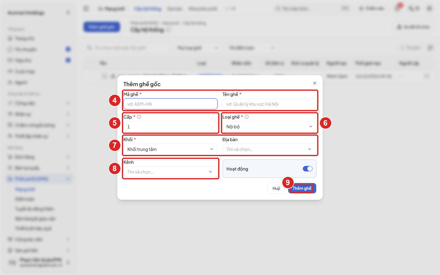Toggle the Hoạt động switch off

click(308, 169)
